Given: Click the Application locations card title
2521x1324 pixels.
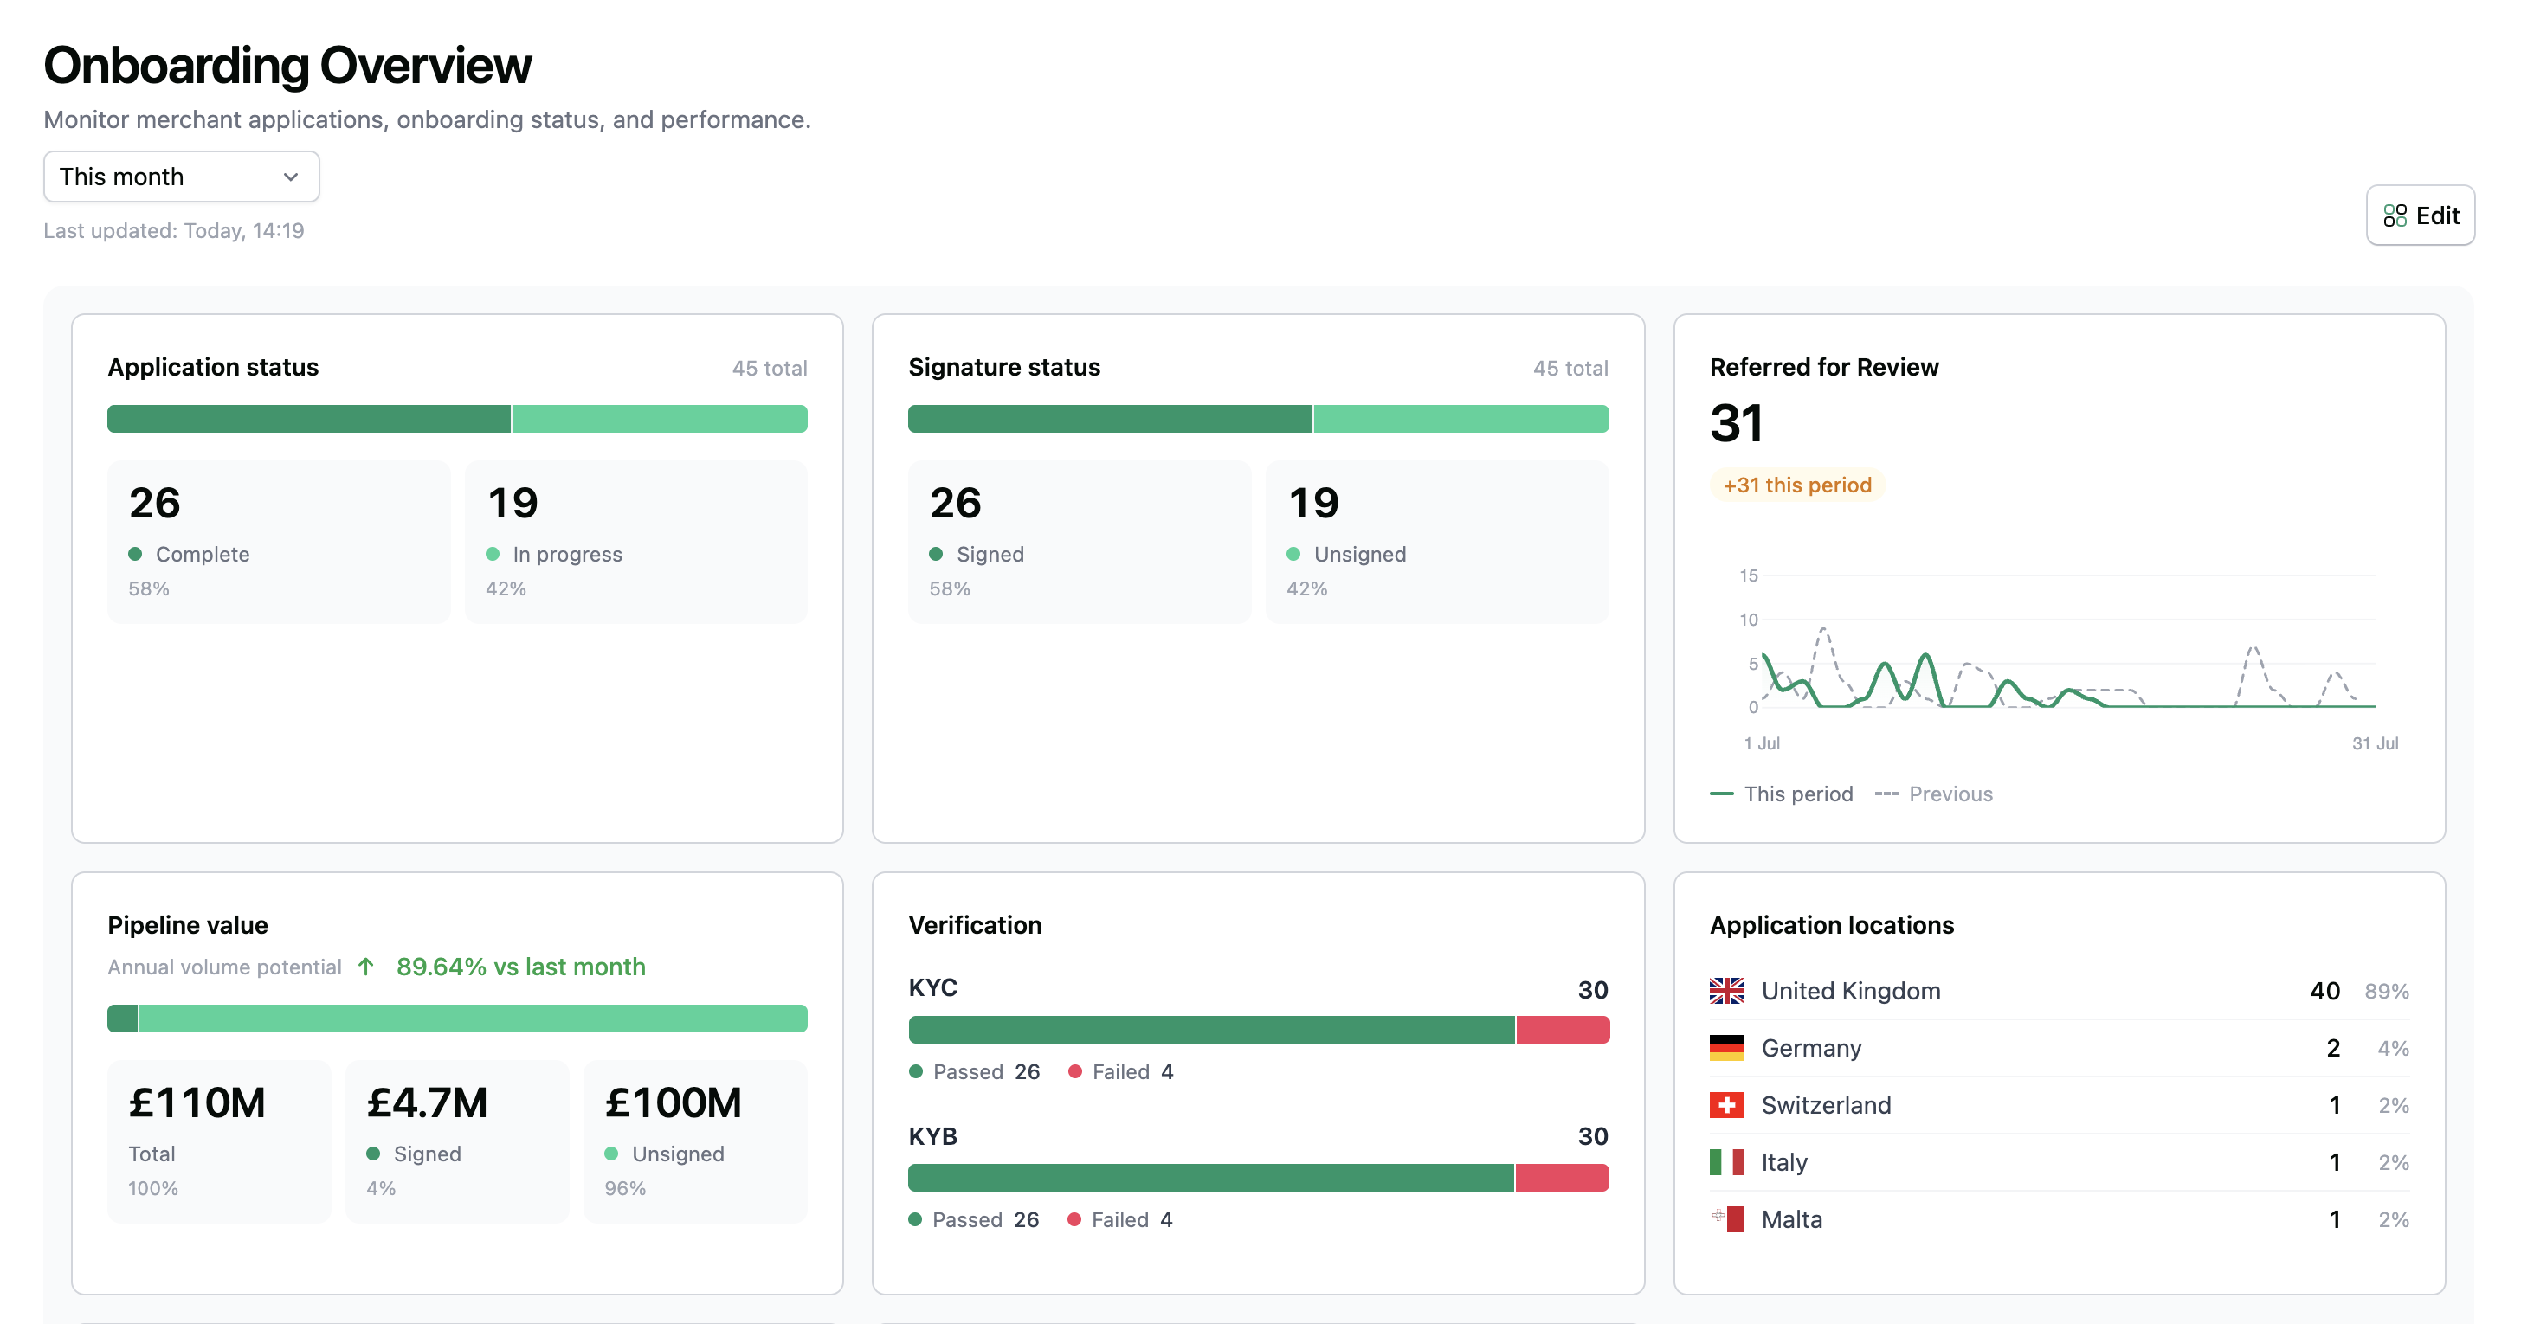Looking at the screenshot, I should point(1832,925).
